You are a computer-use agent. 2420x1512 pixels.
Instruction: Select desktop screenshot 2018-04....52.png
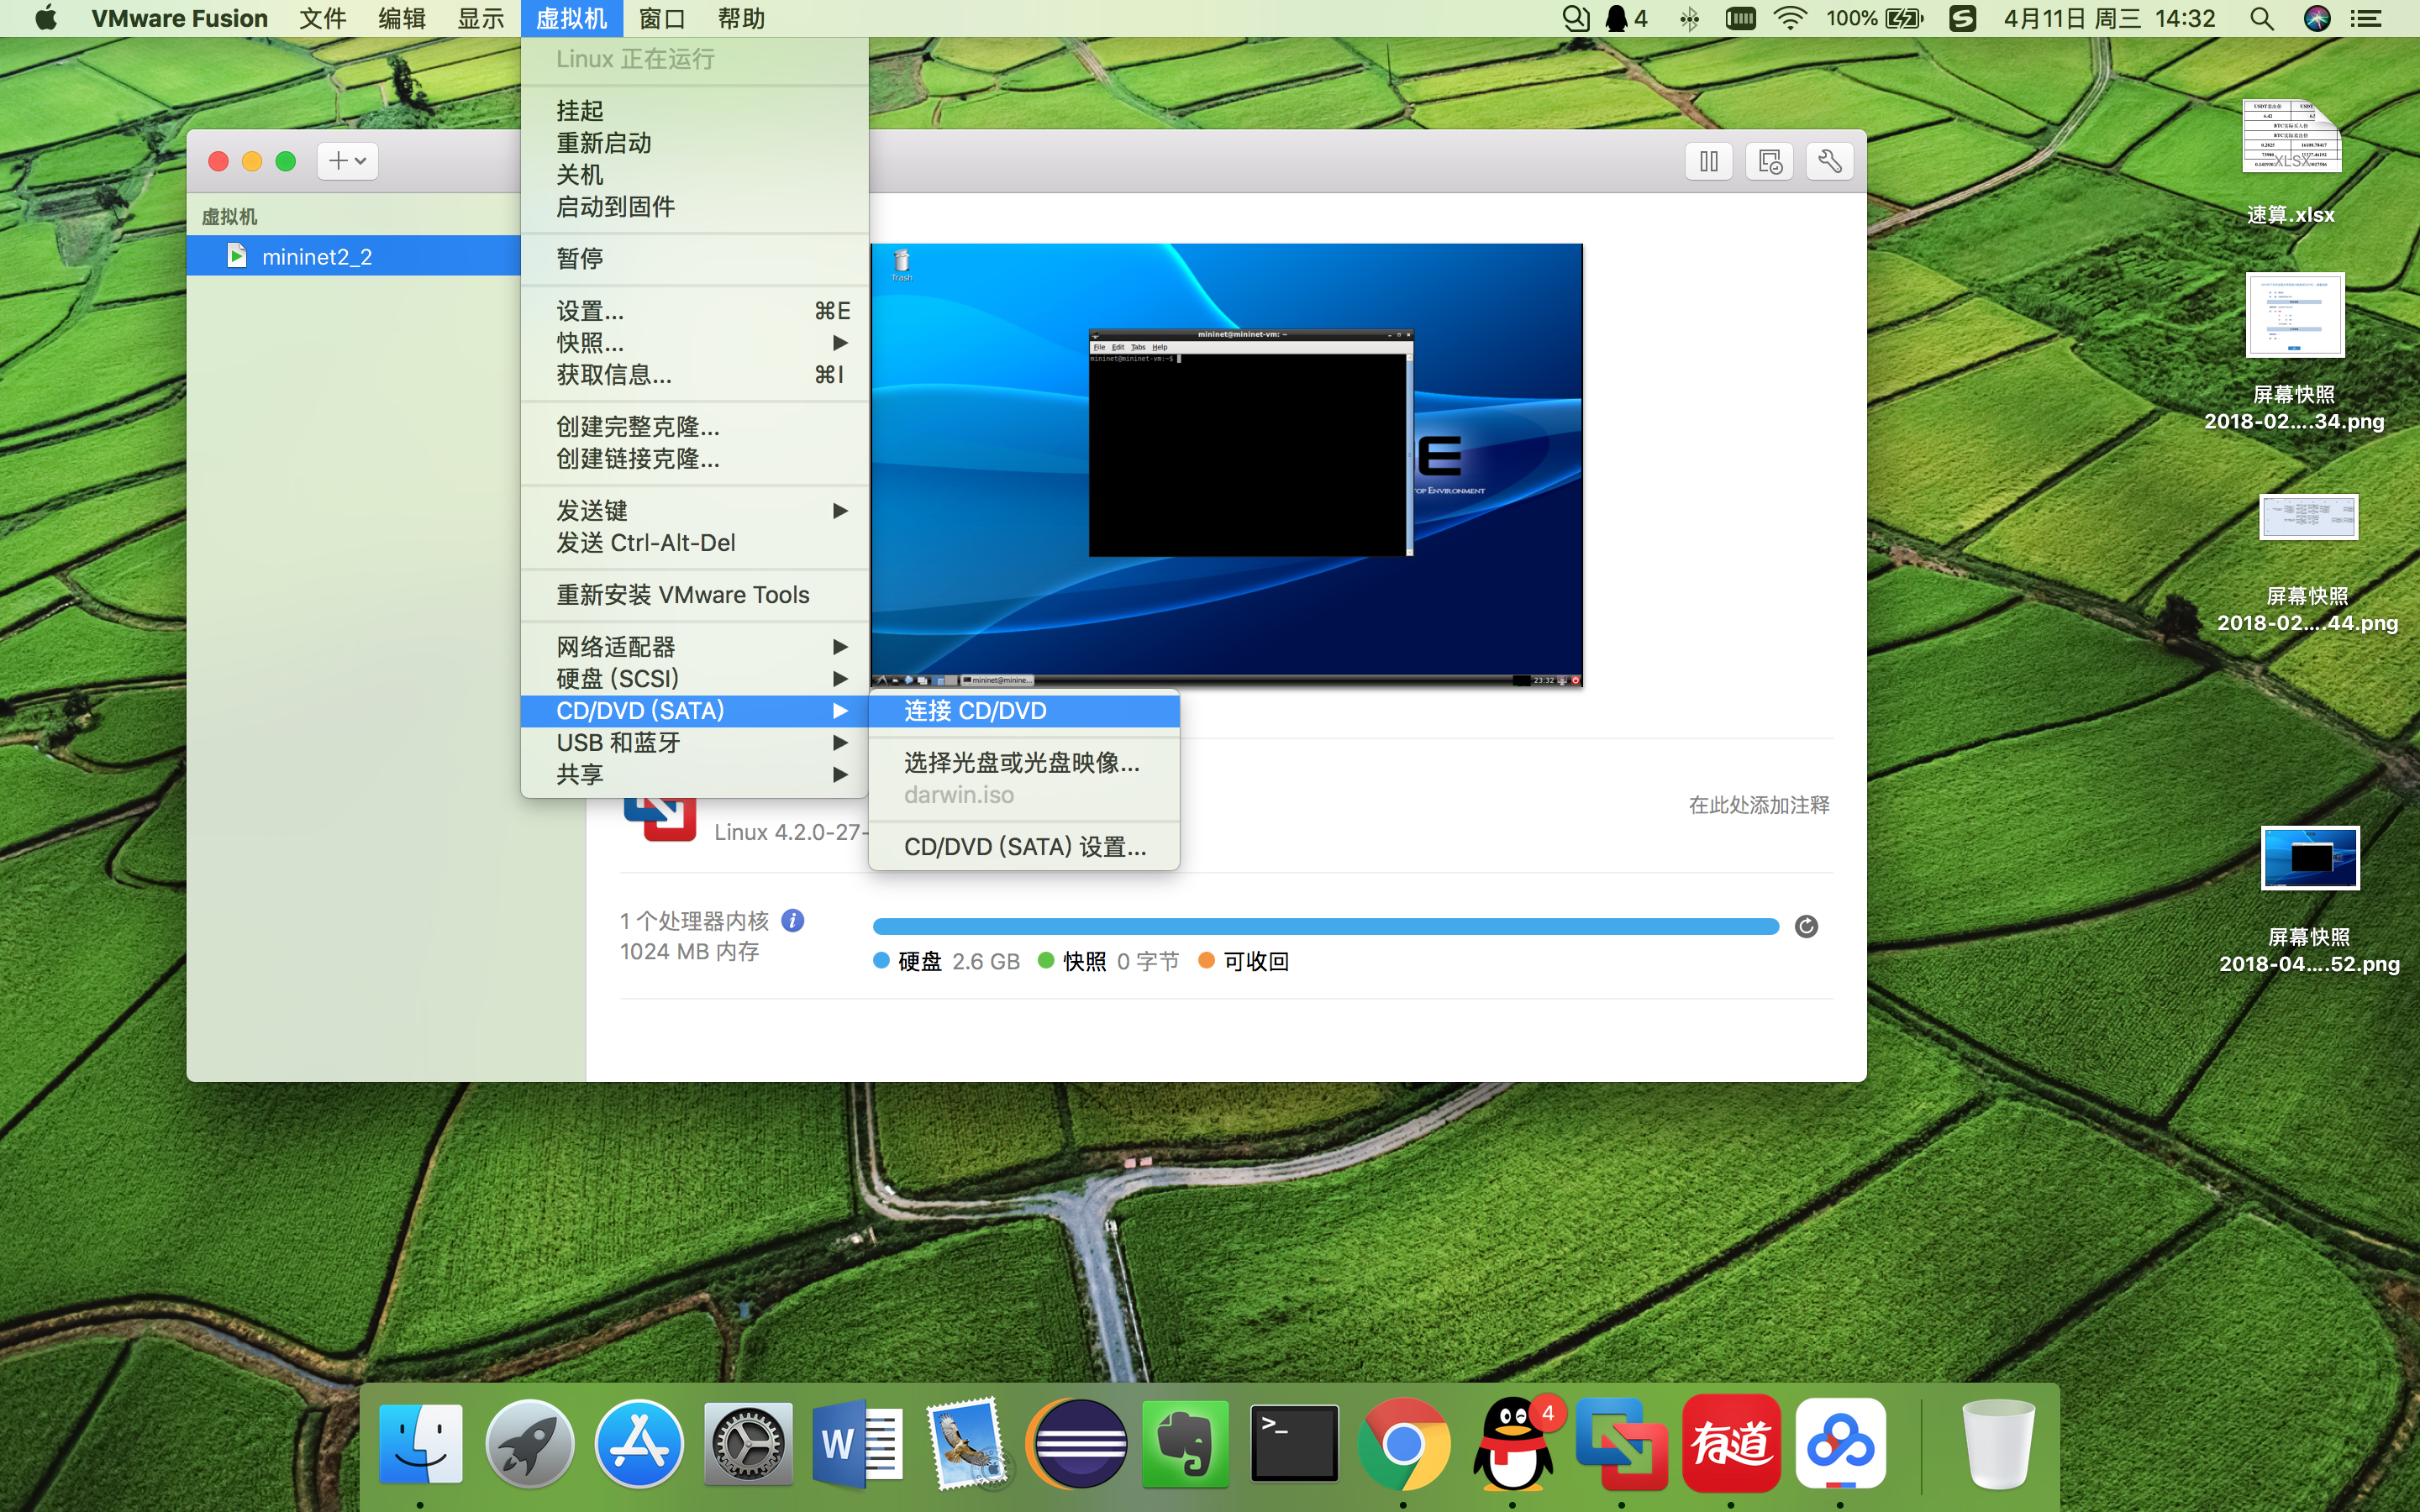[x=2309, y=900]
